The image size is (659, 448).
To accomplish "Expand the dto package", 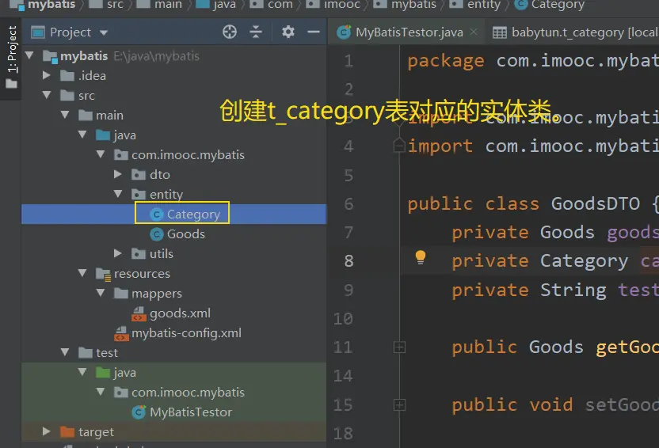I will [118, 175].
